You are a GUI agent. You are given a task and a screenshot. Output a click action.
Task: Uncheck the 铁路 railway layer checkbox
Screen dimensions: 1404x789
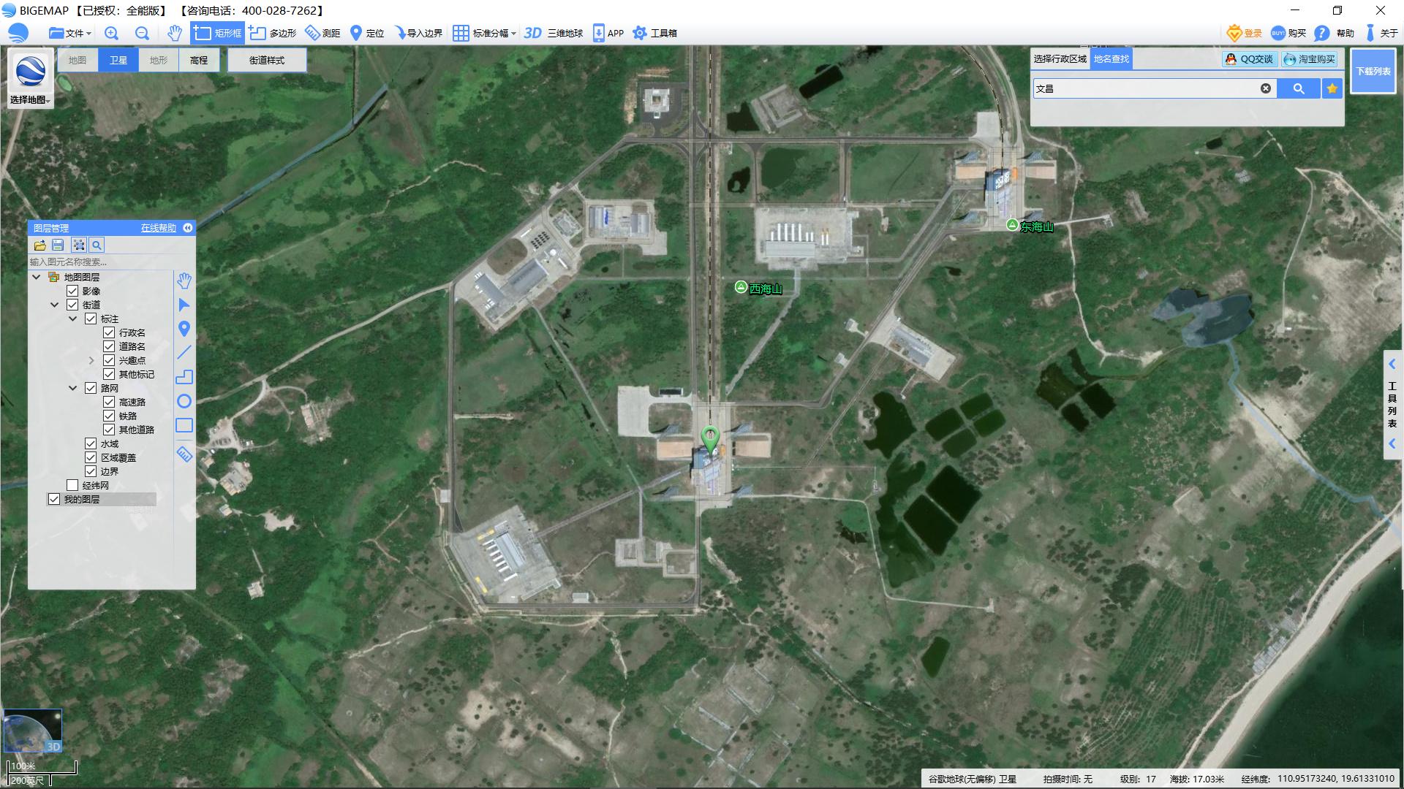coord(109,416)
